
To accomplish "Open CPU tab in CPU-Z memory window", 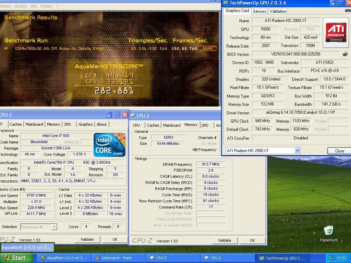I will [x=136, y=125].
